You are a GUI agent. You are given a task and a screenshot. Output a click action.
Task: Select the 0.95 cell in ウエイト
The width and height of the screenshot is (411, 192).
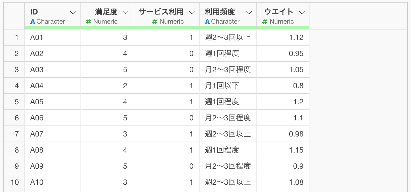[x=296, y=54]
